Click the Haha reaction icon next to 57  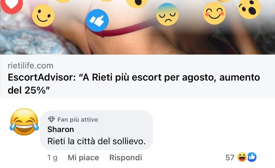242,157
